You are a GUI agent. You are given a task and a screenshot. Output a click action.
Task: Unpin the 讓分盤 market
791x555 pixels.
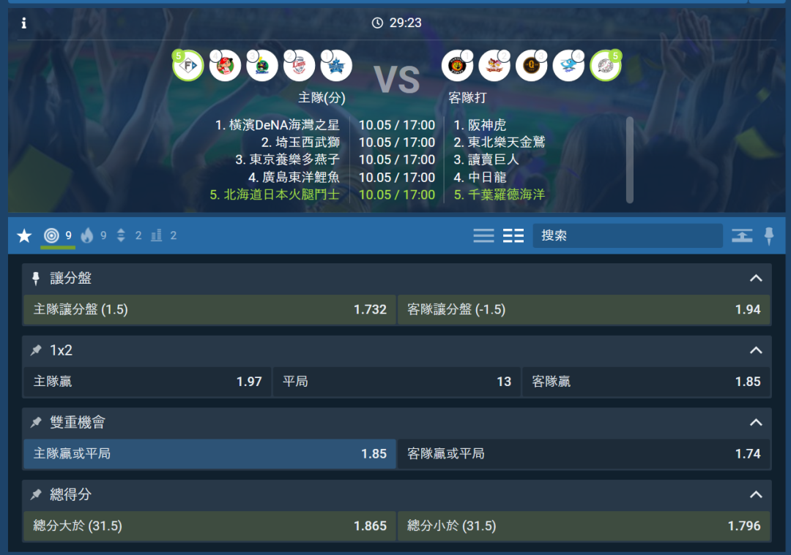[x=36, y=279]
